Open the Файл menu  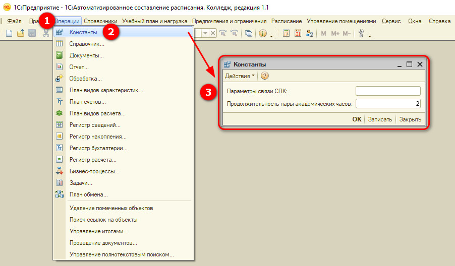pyautogui.click(x=14, y=21)
